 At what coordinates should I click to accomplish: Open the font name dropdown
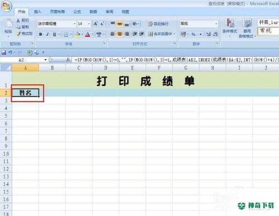pyautogui.click(x=75, y=24)
